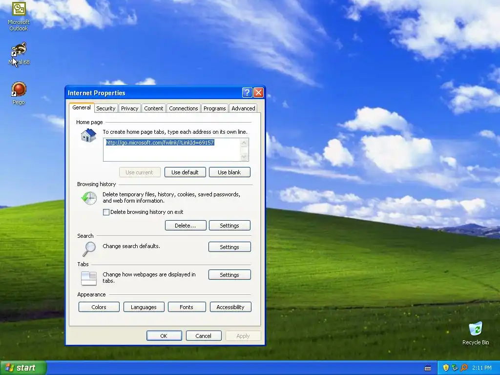
Task: Click the house Home page icon
Action: [88, 135]
